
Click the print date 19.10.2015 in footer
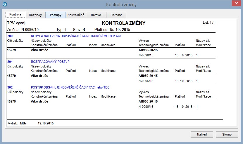[x=46, y=124]
